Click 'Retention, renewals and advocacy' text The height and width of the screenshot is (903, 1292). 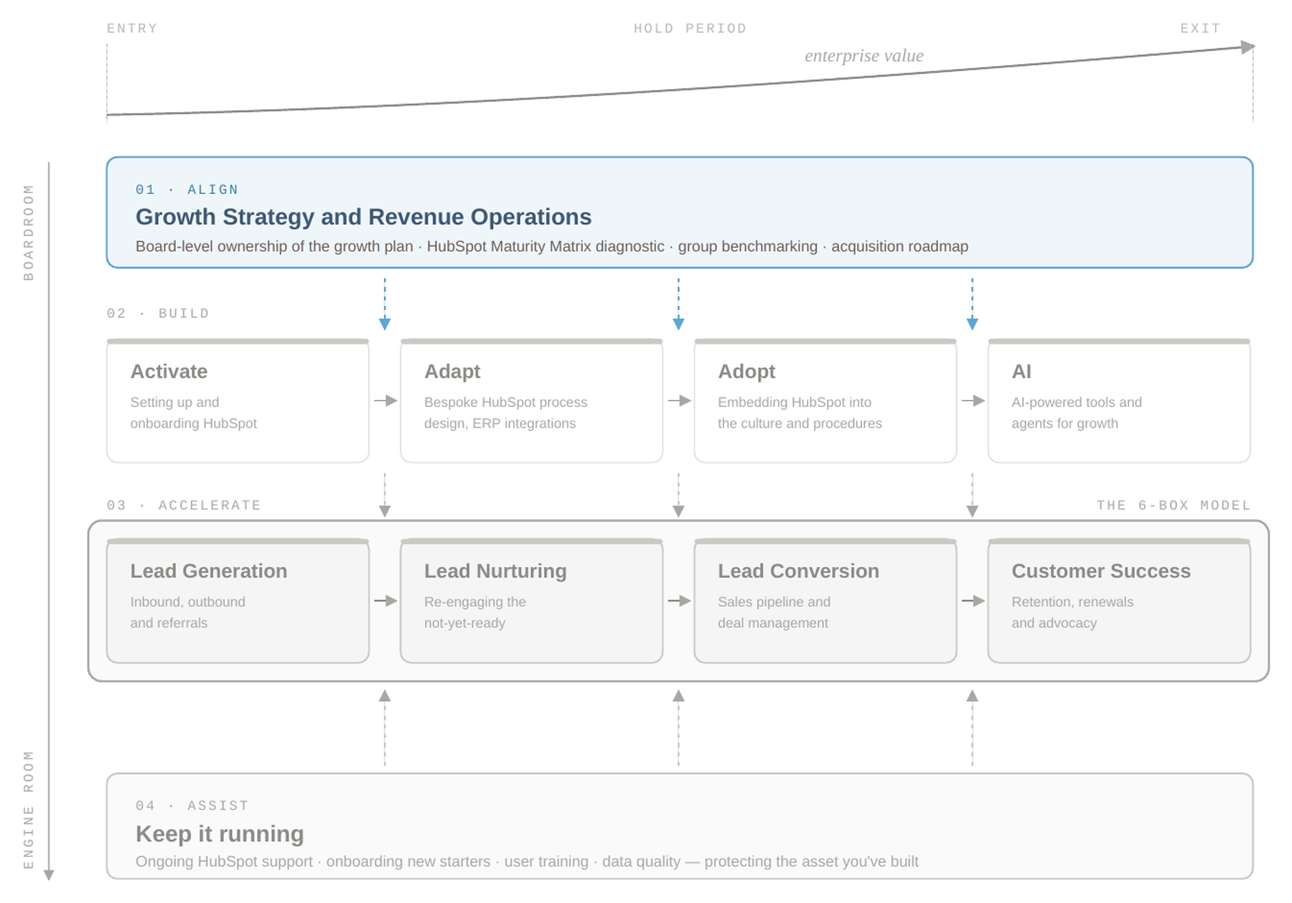tap(1072, 612)
